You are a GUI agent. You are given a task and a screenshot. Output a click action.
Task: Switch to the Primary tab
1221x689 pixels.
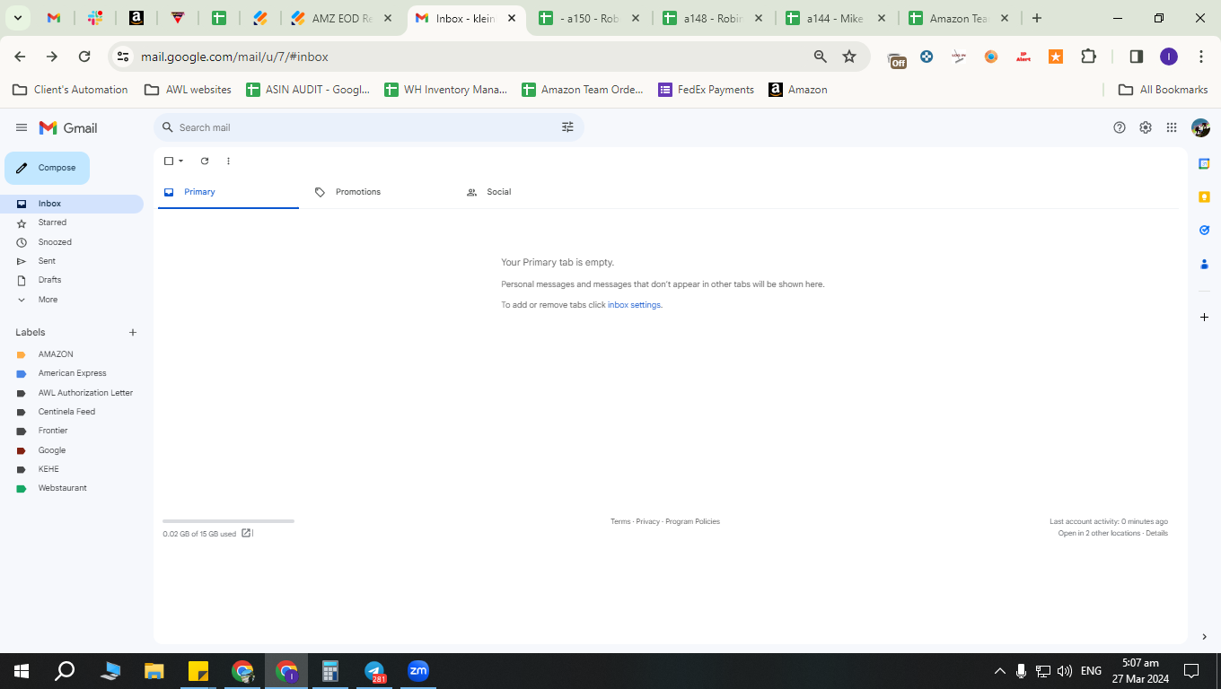pos(228,192)
